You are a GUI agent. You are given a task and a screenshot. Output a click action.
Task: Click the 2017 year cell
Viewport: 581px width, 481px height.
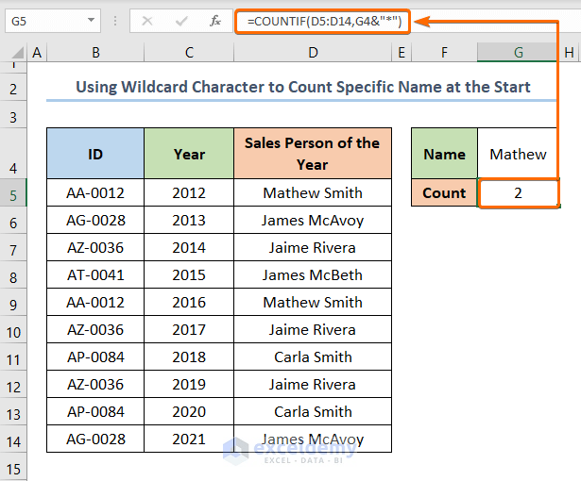pyautogui.click(x=189, y=330)
